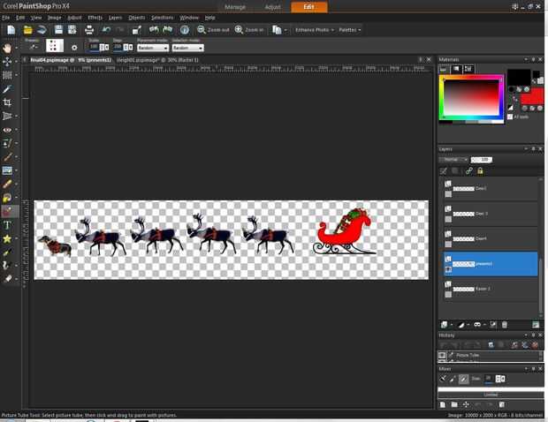Select the Pan hand tool

pyautogui.click(x=7, y=48)
